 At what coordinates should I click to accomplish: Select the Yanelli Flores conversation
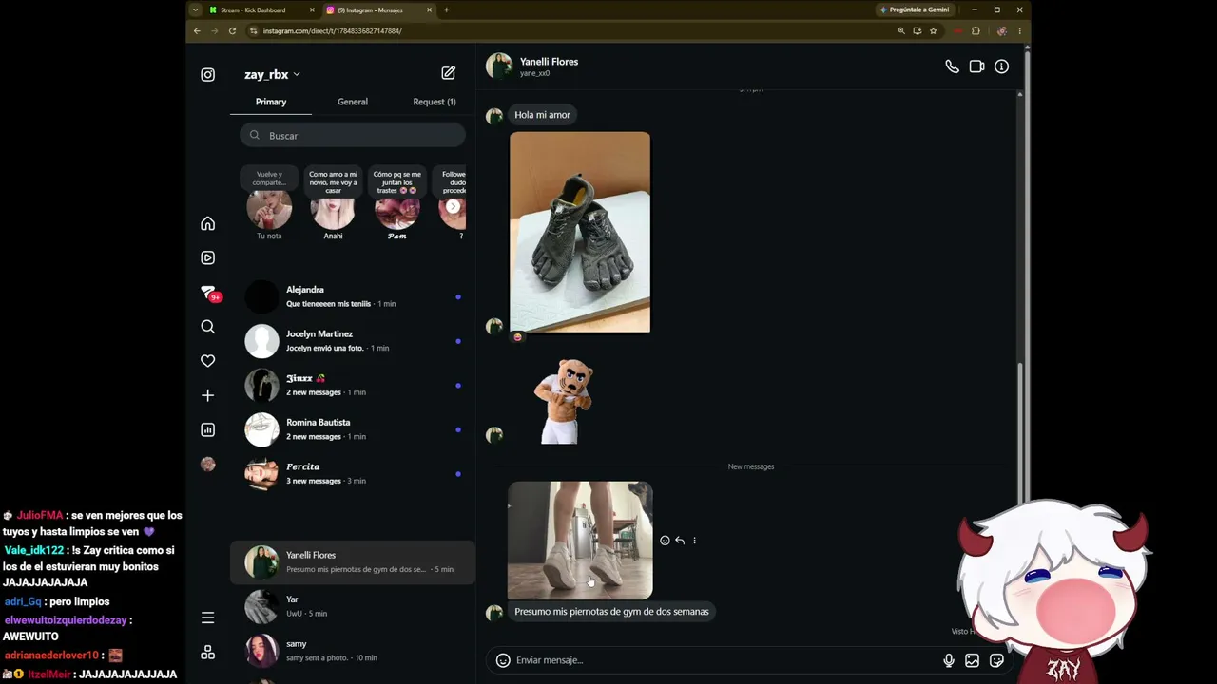click(x=353, y=561)
